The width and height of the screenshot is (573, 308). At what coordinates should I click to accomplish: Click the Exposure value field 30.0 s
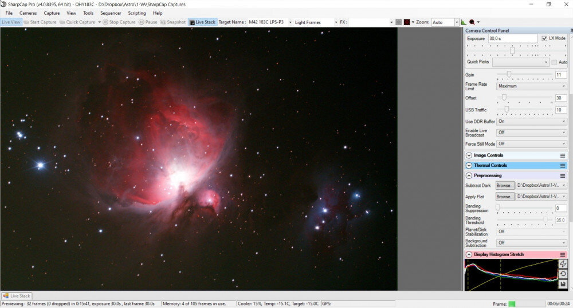(x=513, y=38)
